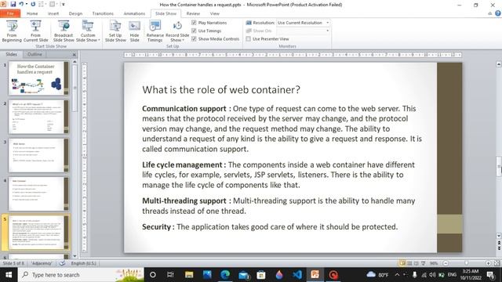Screen dimensions: 502x282
Task: Open Task View on taskbar
Action: pyautogui.click(x=170, y=275)
